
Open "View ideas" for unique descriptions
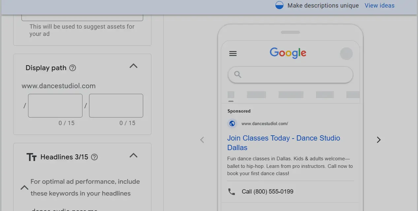click(x=379, y=5)
